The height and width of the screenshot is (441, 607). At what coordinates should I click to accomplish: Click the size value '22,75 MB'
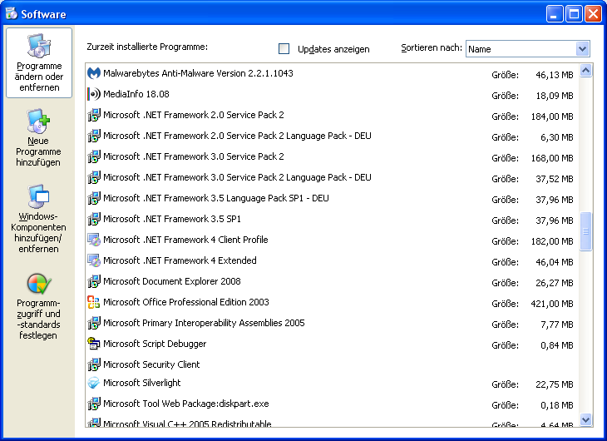(x=555, y=384)
